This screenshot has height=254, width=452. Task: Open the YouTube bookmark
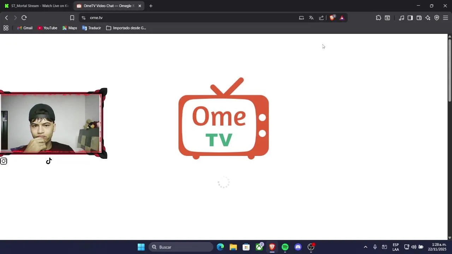click(47, 28)
